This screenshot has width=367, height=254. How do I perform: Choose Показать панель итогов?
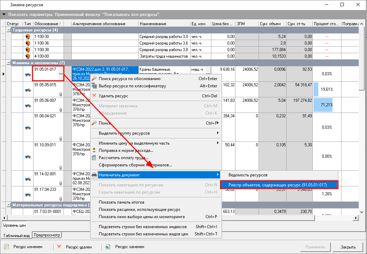[x=156, y=202]
